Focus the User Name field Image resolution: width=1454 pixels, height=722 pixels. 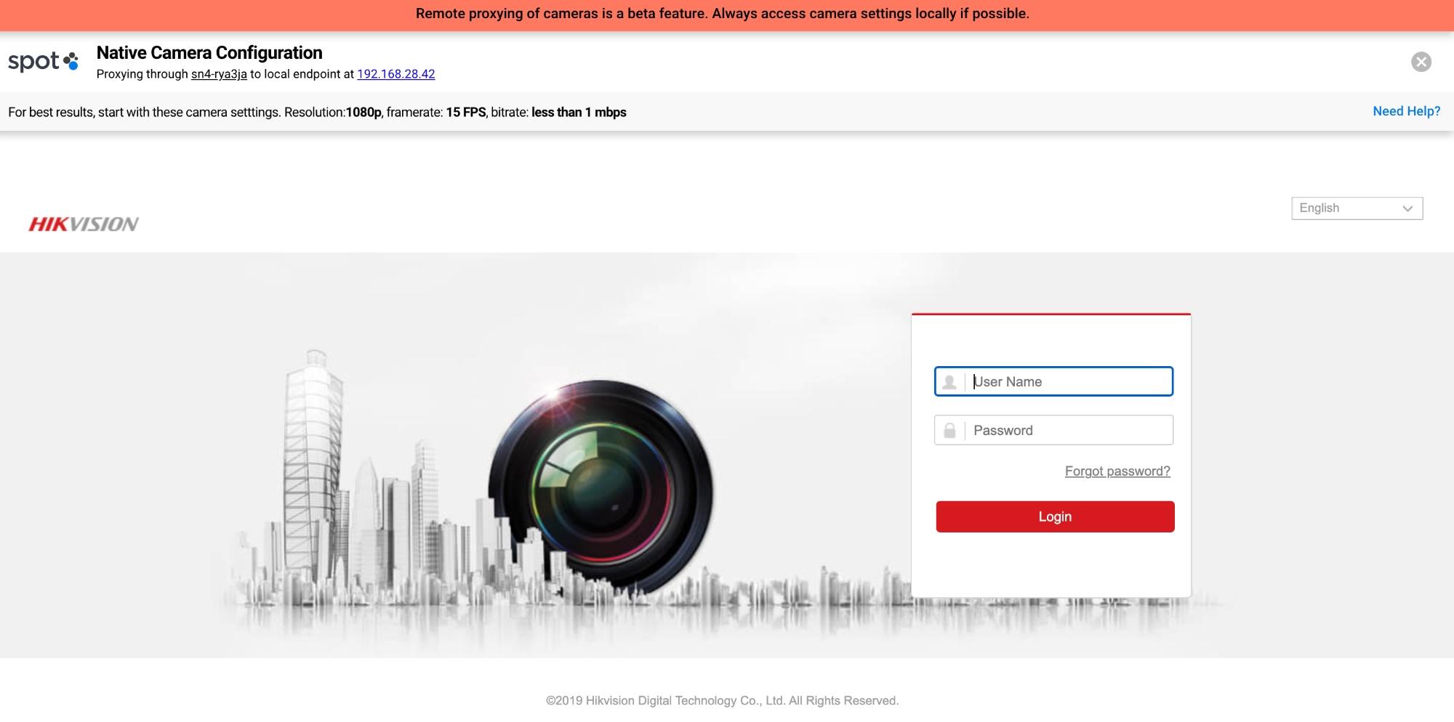coord(1053,381)
